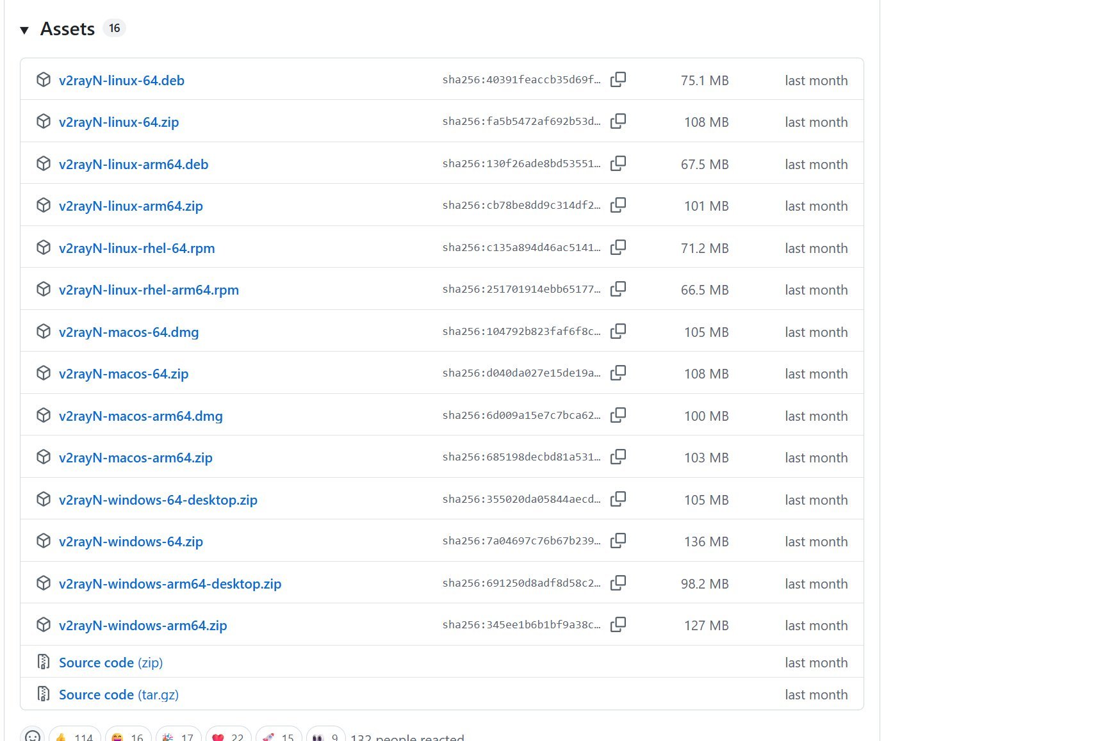This screenshot has width=1107, height=741.
Task: Click last month on v2rayN-linux-64.deb row
Action: click(816, 81)
